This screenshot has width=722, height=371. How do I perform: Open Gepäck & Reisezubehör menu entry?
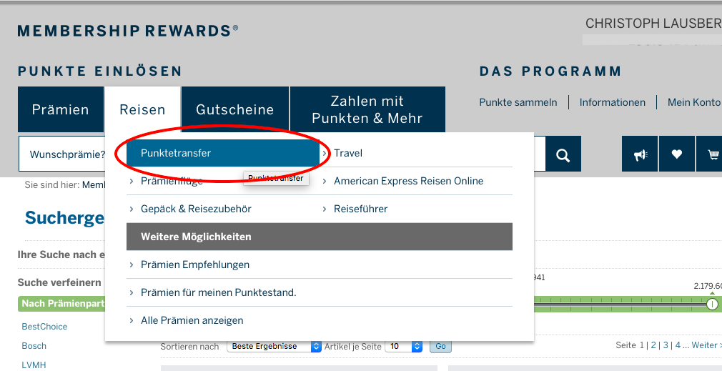click(x=196, y=209)
